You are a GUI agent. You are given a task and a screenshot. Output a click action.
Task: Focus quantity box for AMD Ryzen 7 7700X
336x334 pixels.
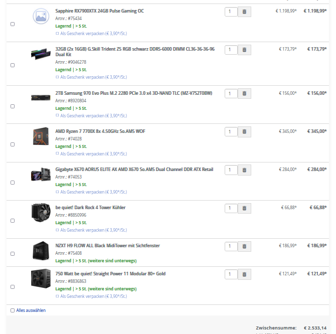231,131
